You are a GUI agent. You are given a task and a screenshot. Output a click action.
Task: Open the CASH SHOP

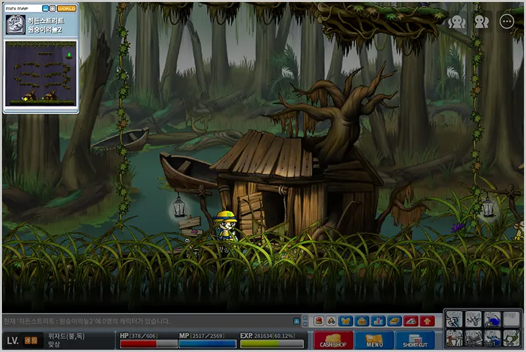pos(333,340)
